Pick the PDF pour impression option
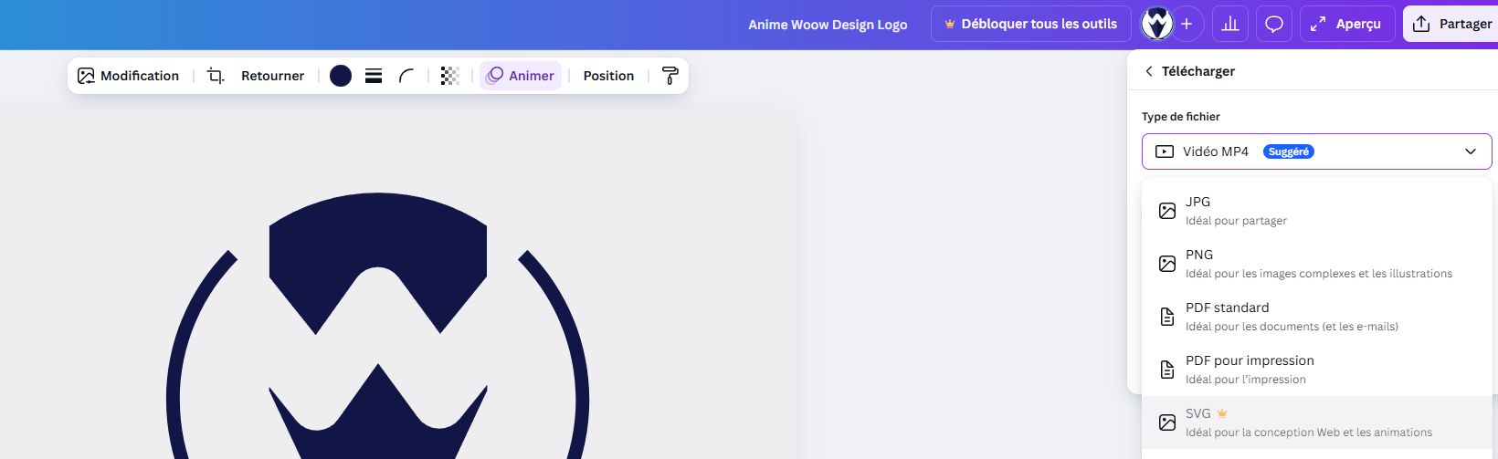 click(x=1315, y=370)
